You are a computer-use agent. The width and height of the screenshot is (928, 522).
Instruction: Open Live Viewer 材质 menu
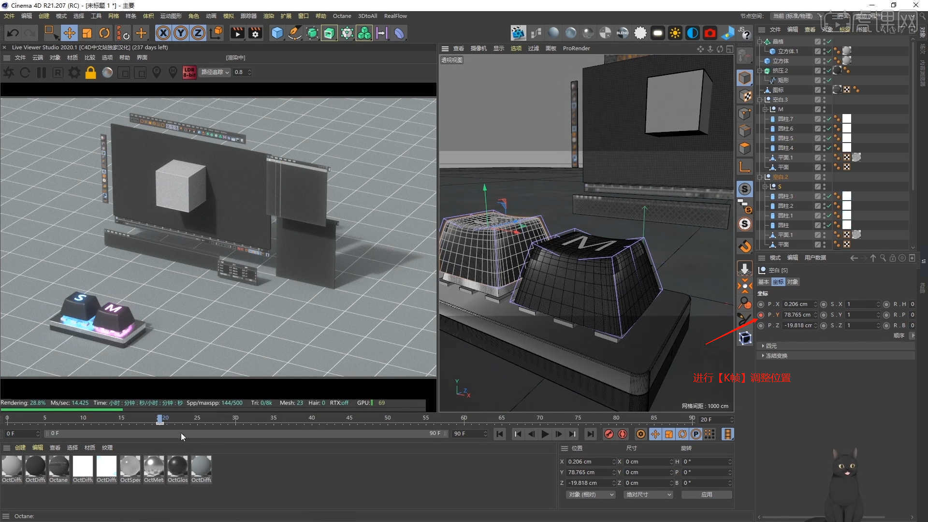pos(72,58)
